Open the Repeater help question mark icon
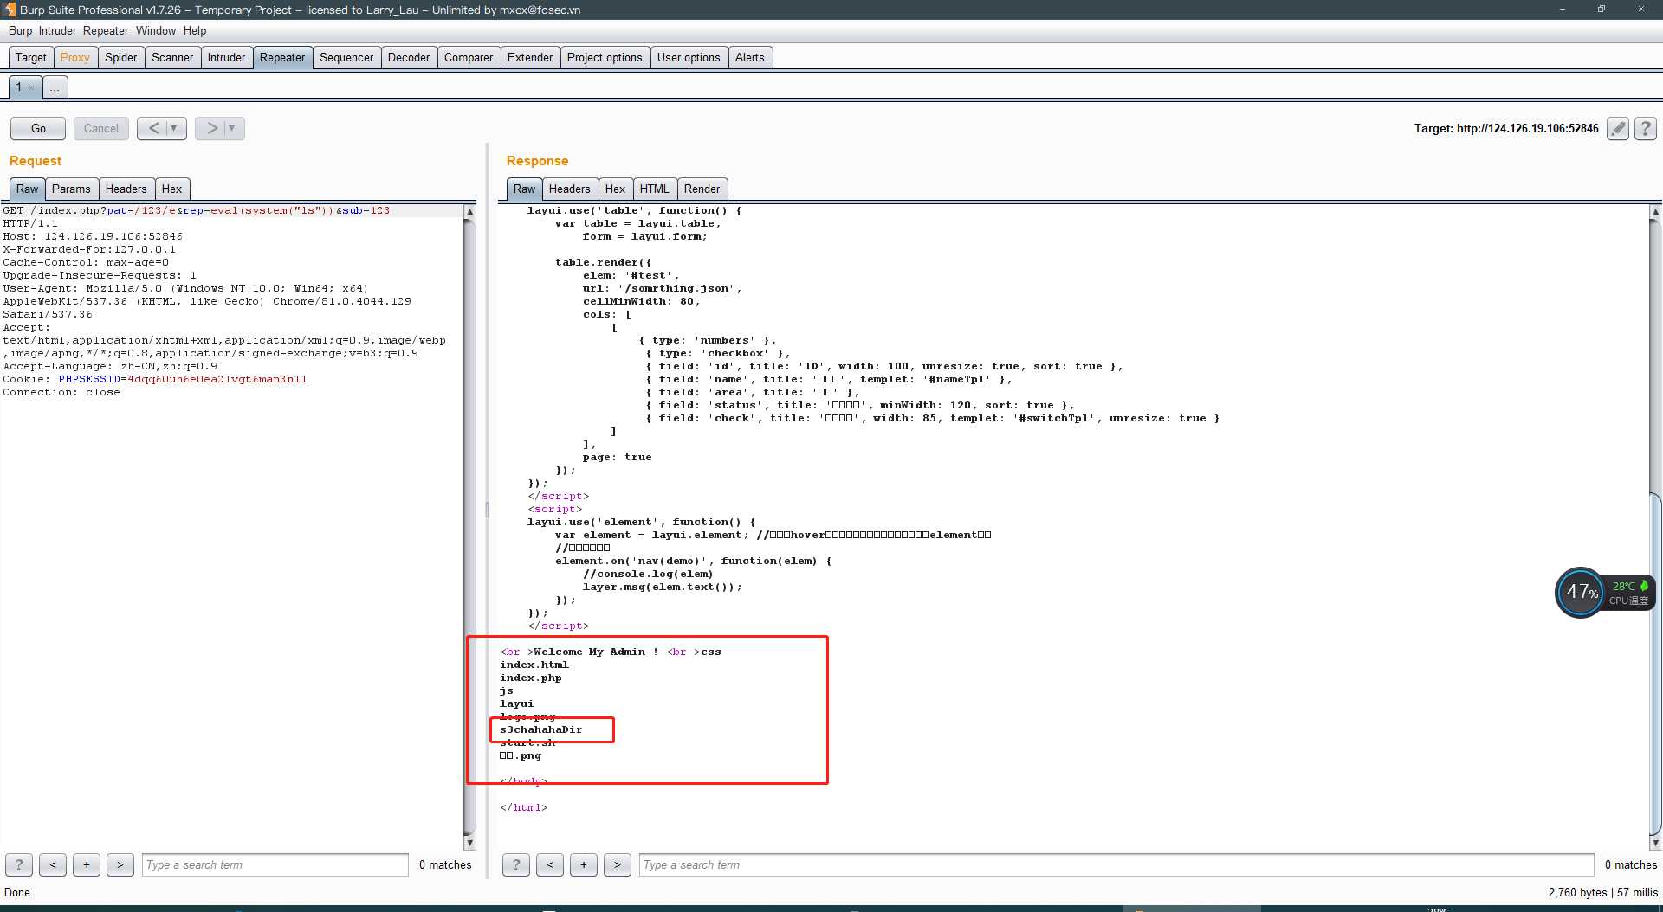 (1646, 128)
